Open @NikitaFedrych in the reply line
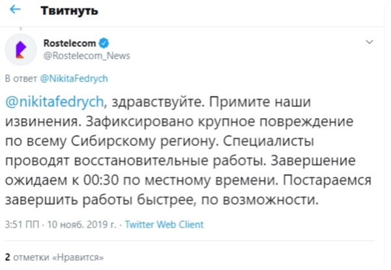Image resolution: width=391 pixels, height=270 pixels. point(74,79)
